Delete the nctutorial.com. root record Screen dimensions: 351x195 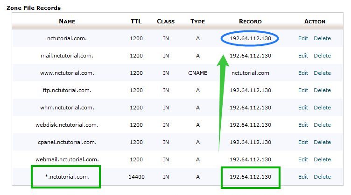tap(322, 38)
